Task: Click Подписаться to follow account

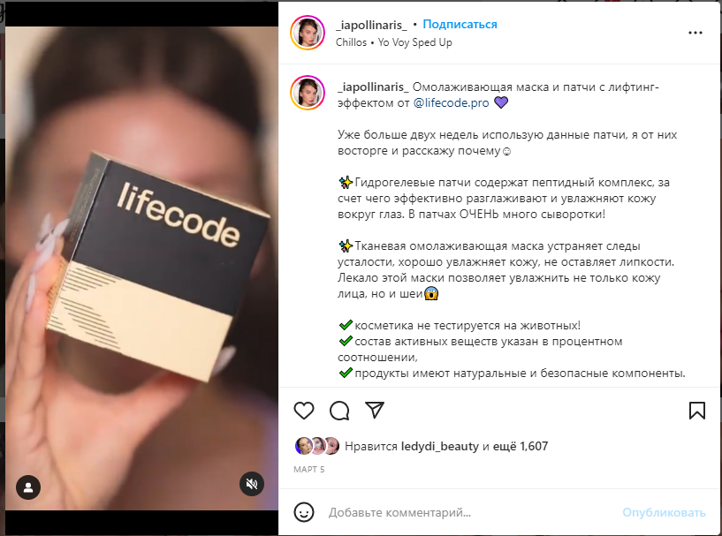Action: tap(460, 25)
